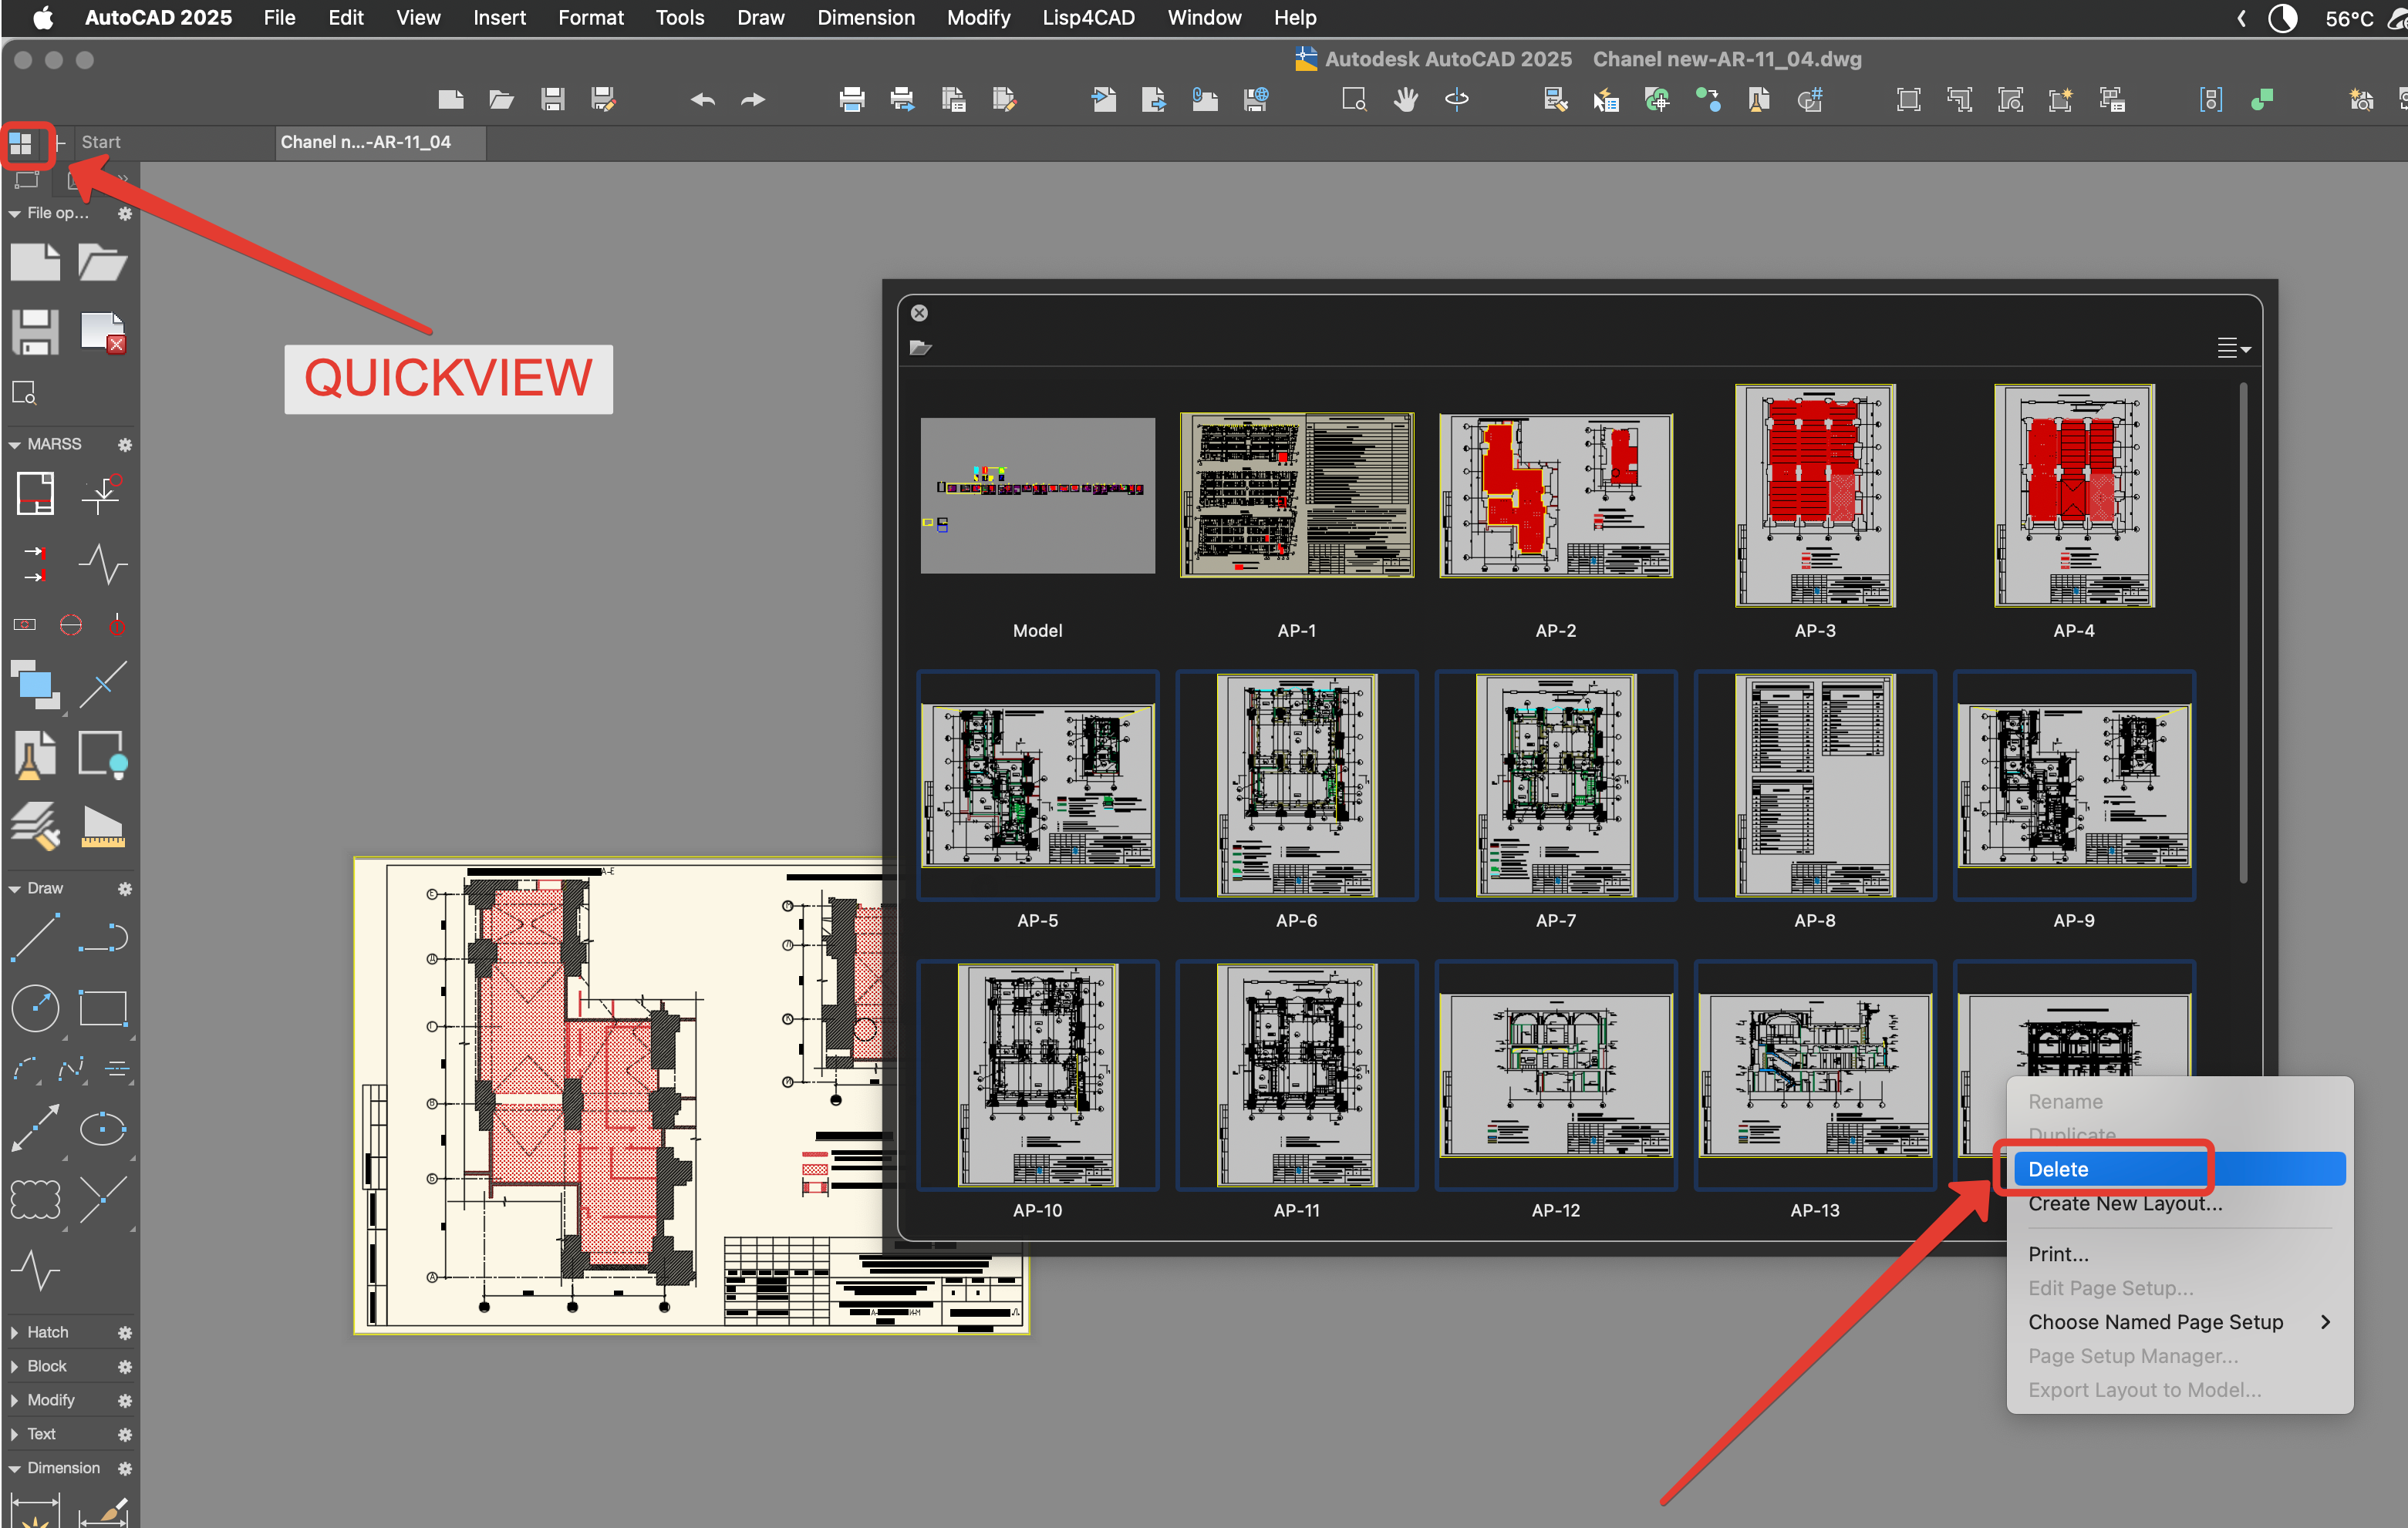Close the QuickView panel
The width and height of the screenshot is (2408, 1528).
(x=919, y=313)
